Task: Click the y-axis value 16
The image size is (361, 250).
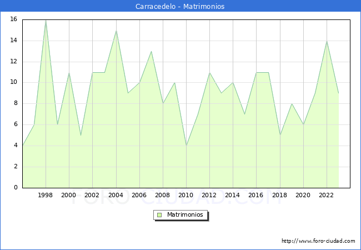Action: click(14, 19)
